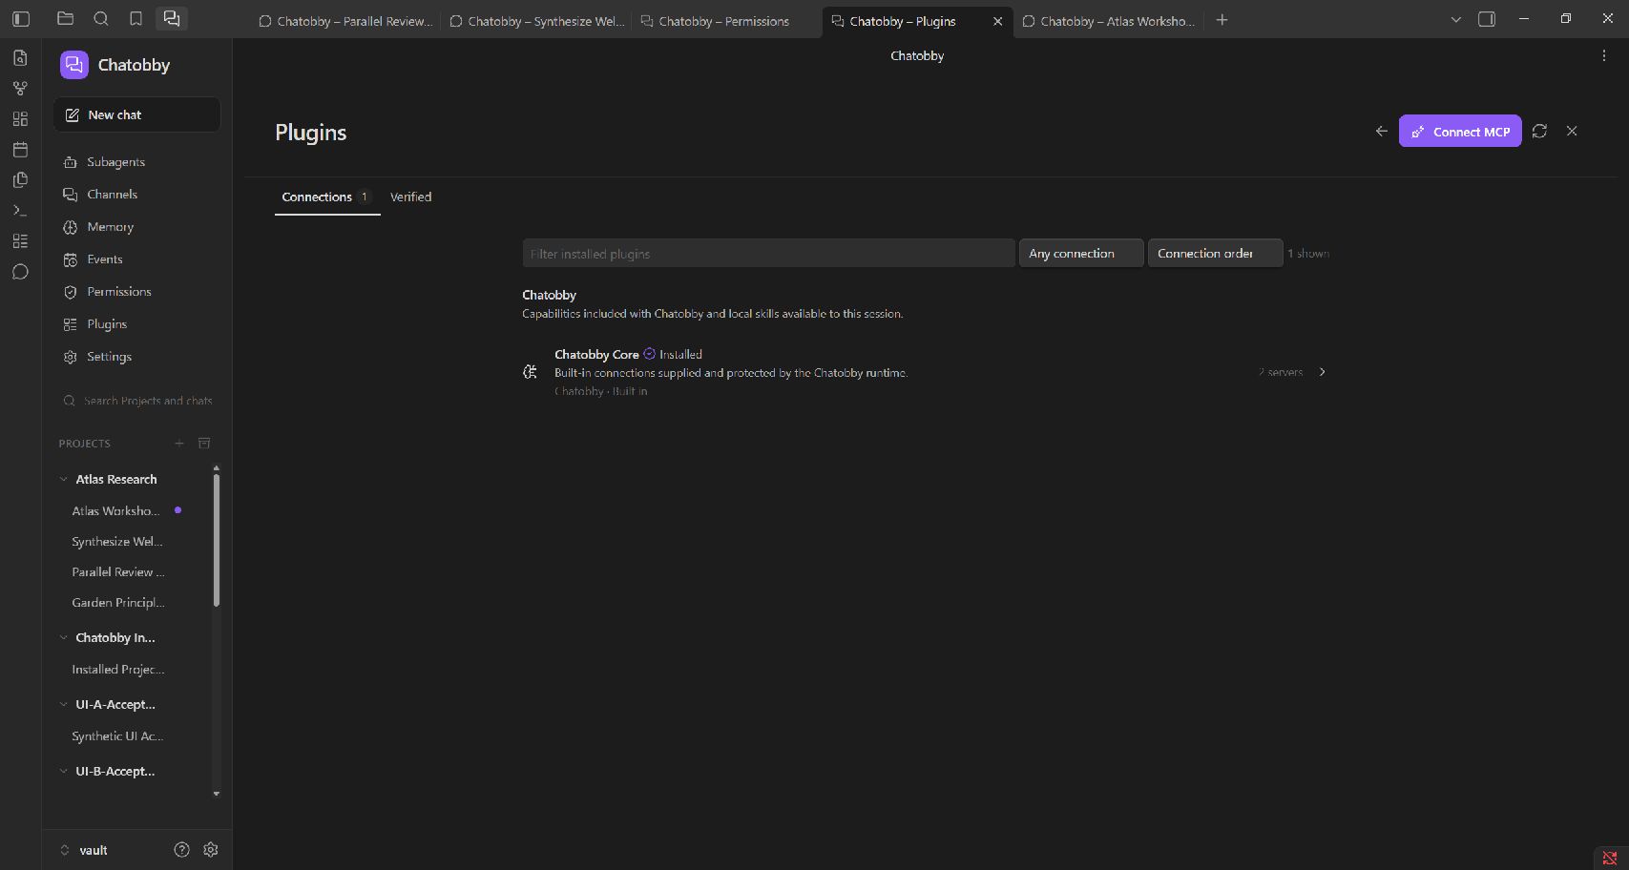
Task: Collapse the UI-A-Accept... project
Action: coord(64,704)
